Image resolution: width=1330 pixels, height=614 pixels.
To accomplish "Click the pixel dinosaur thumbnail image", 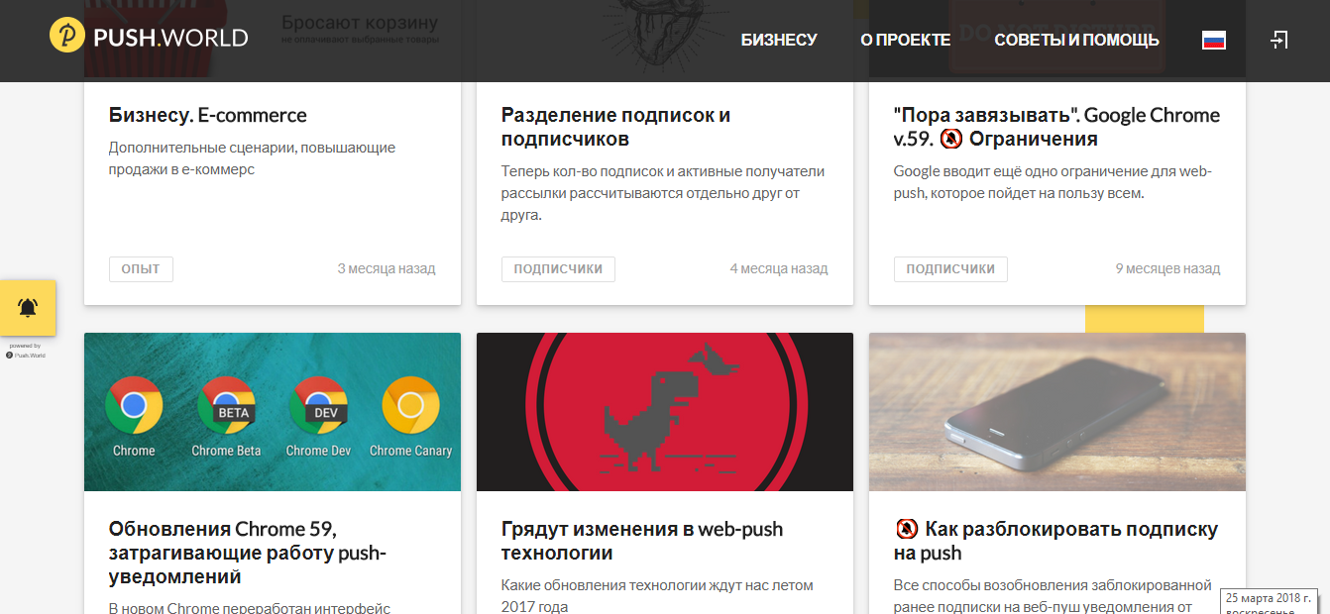I will click(x=665, y=412).
